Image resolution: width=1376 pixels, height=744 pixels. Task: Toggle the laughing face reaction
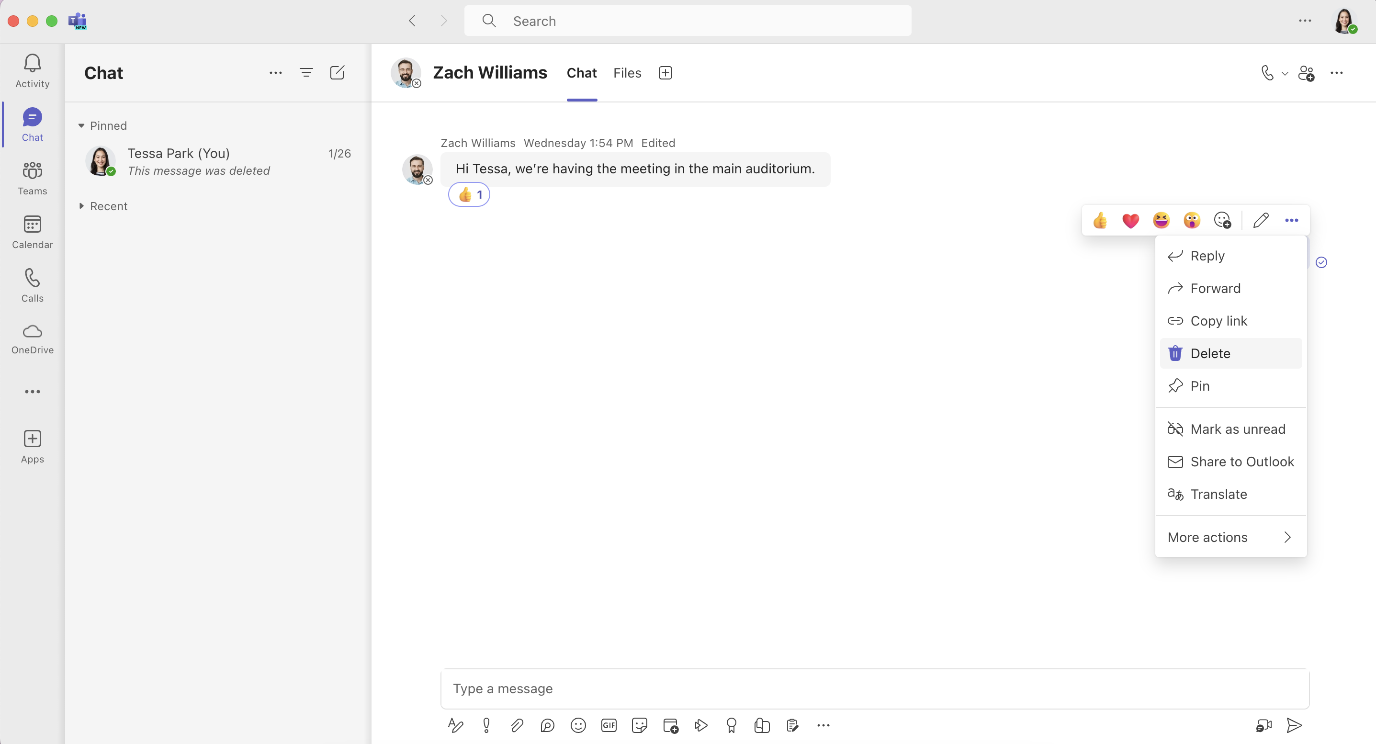tap(1161, 220)
